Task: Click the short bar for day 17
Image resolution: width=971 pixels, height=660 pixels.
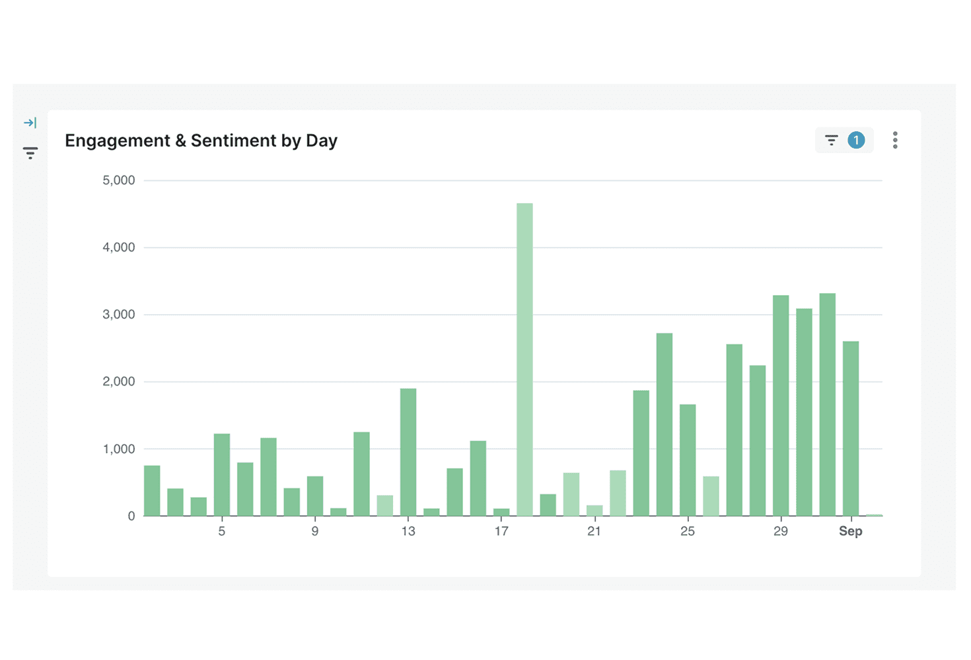Action: click(501, 511)
